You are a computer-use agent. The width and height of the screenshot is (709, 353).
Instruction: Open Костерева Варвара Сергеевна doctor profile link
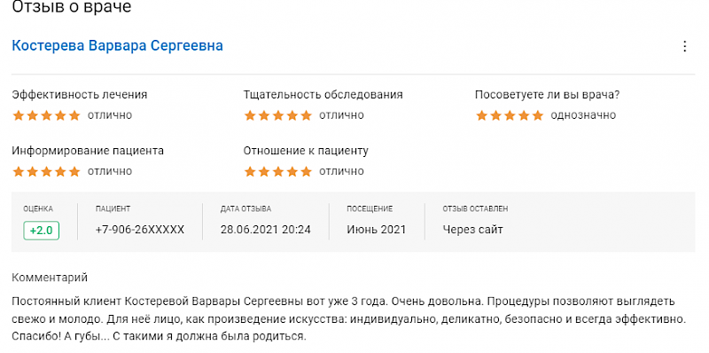117,46
